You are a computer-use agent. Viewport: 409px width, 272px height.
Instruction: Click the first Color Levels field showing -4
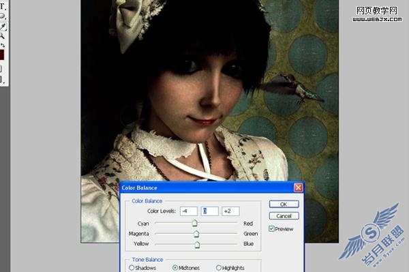click(x=189, y=211)
